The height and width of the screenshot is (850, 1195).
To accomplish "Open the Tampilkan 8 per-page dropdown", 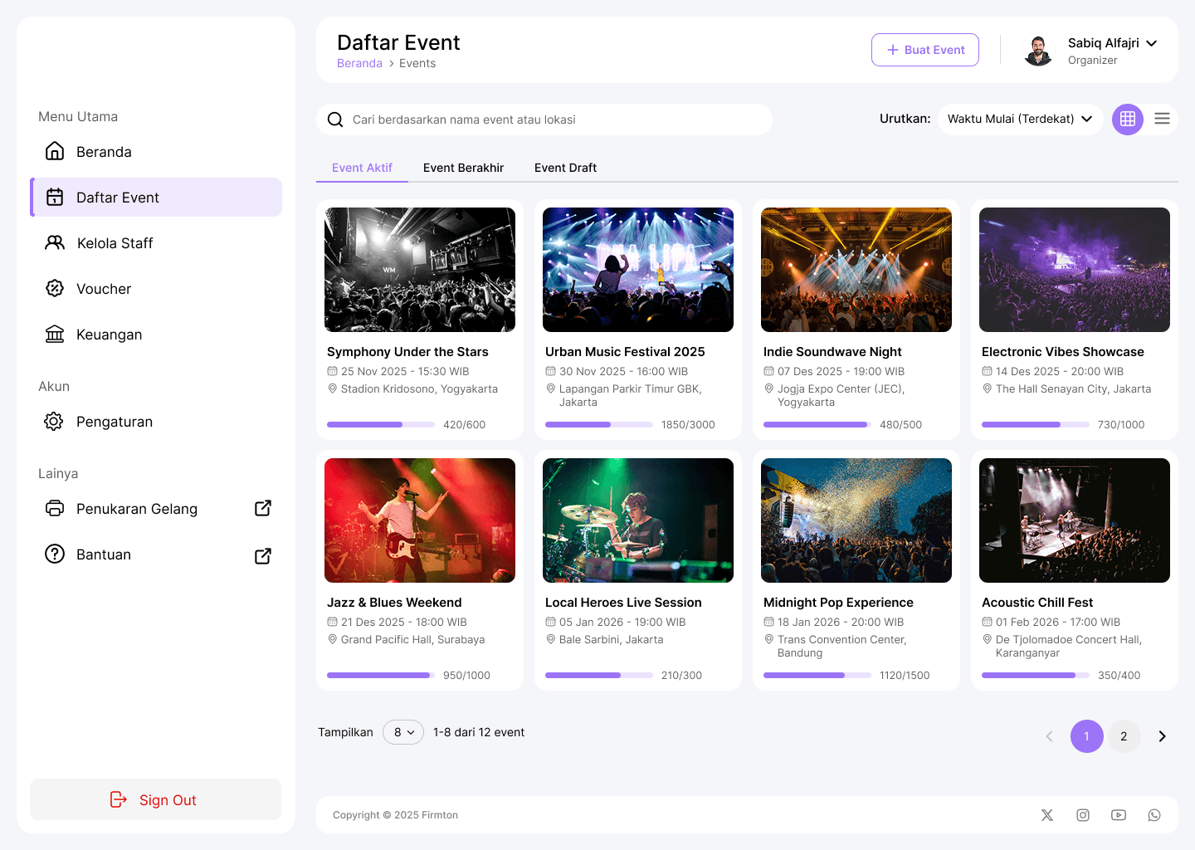I will pos(403,732).
